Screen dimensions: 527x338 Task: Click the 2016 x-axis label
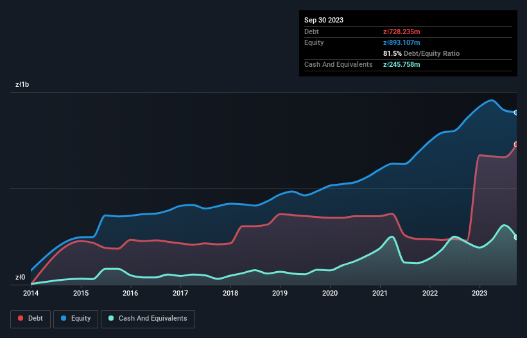pos(130,293)
